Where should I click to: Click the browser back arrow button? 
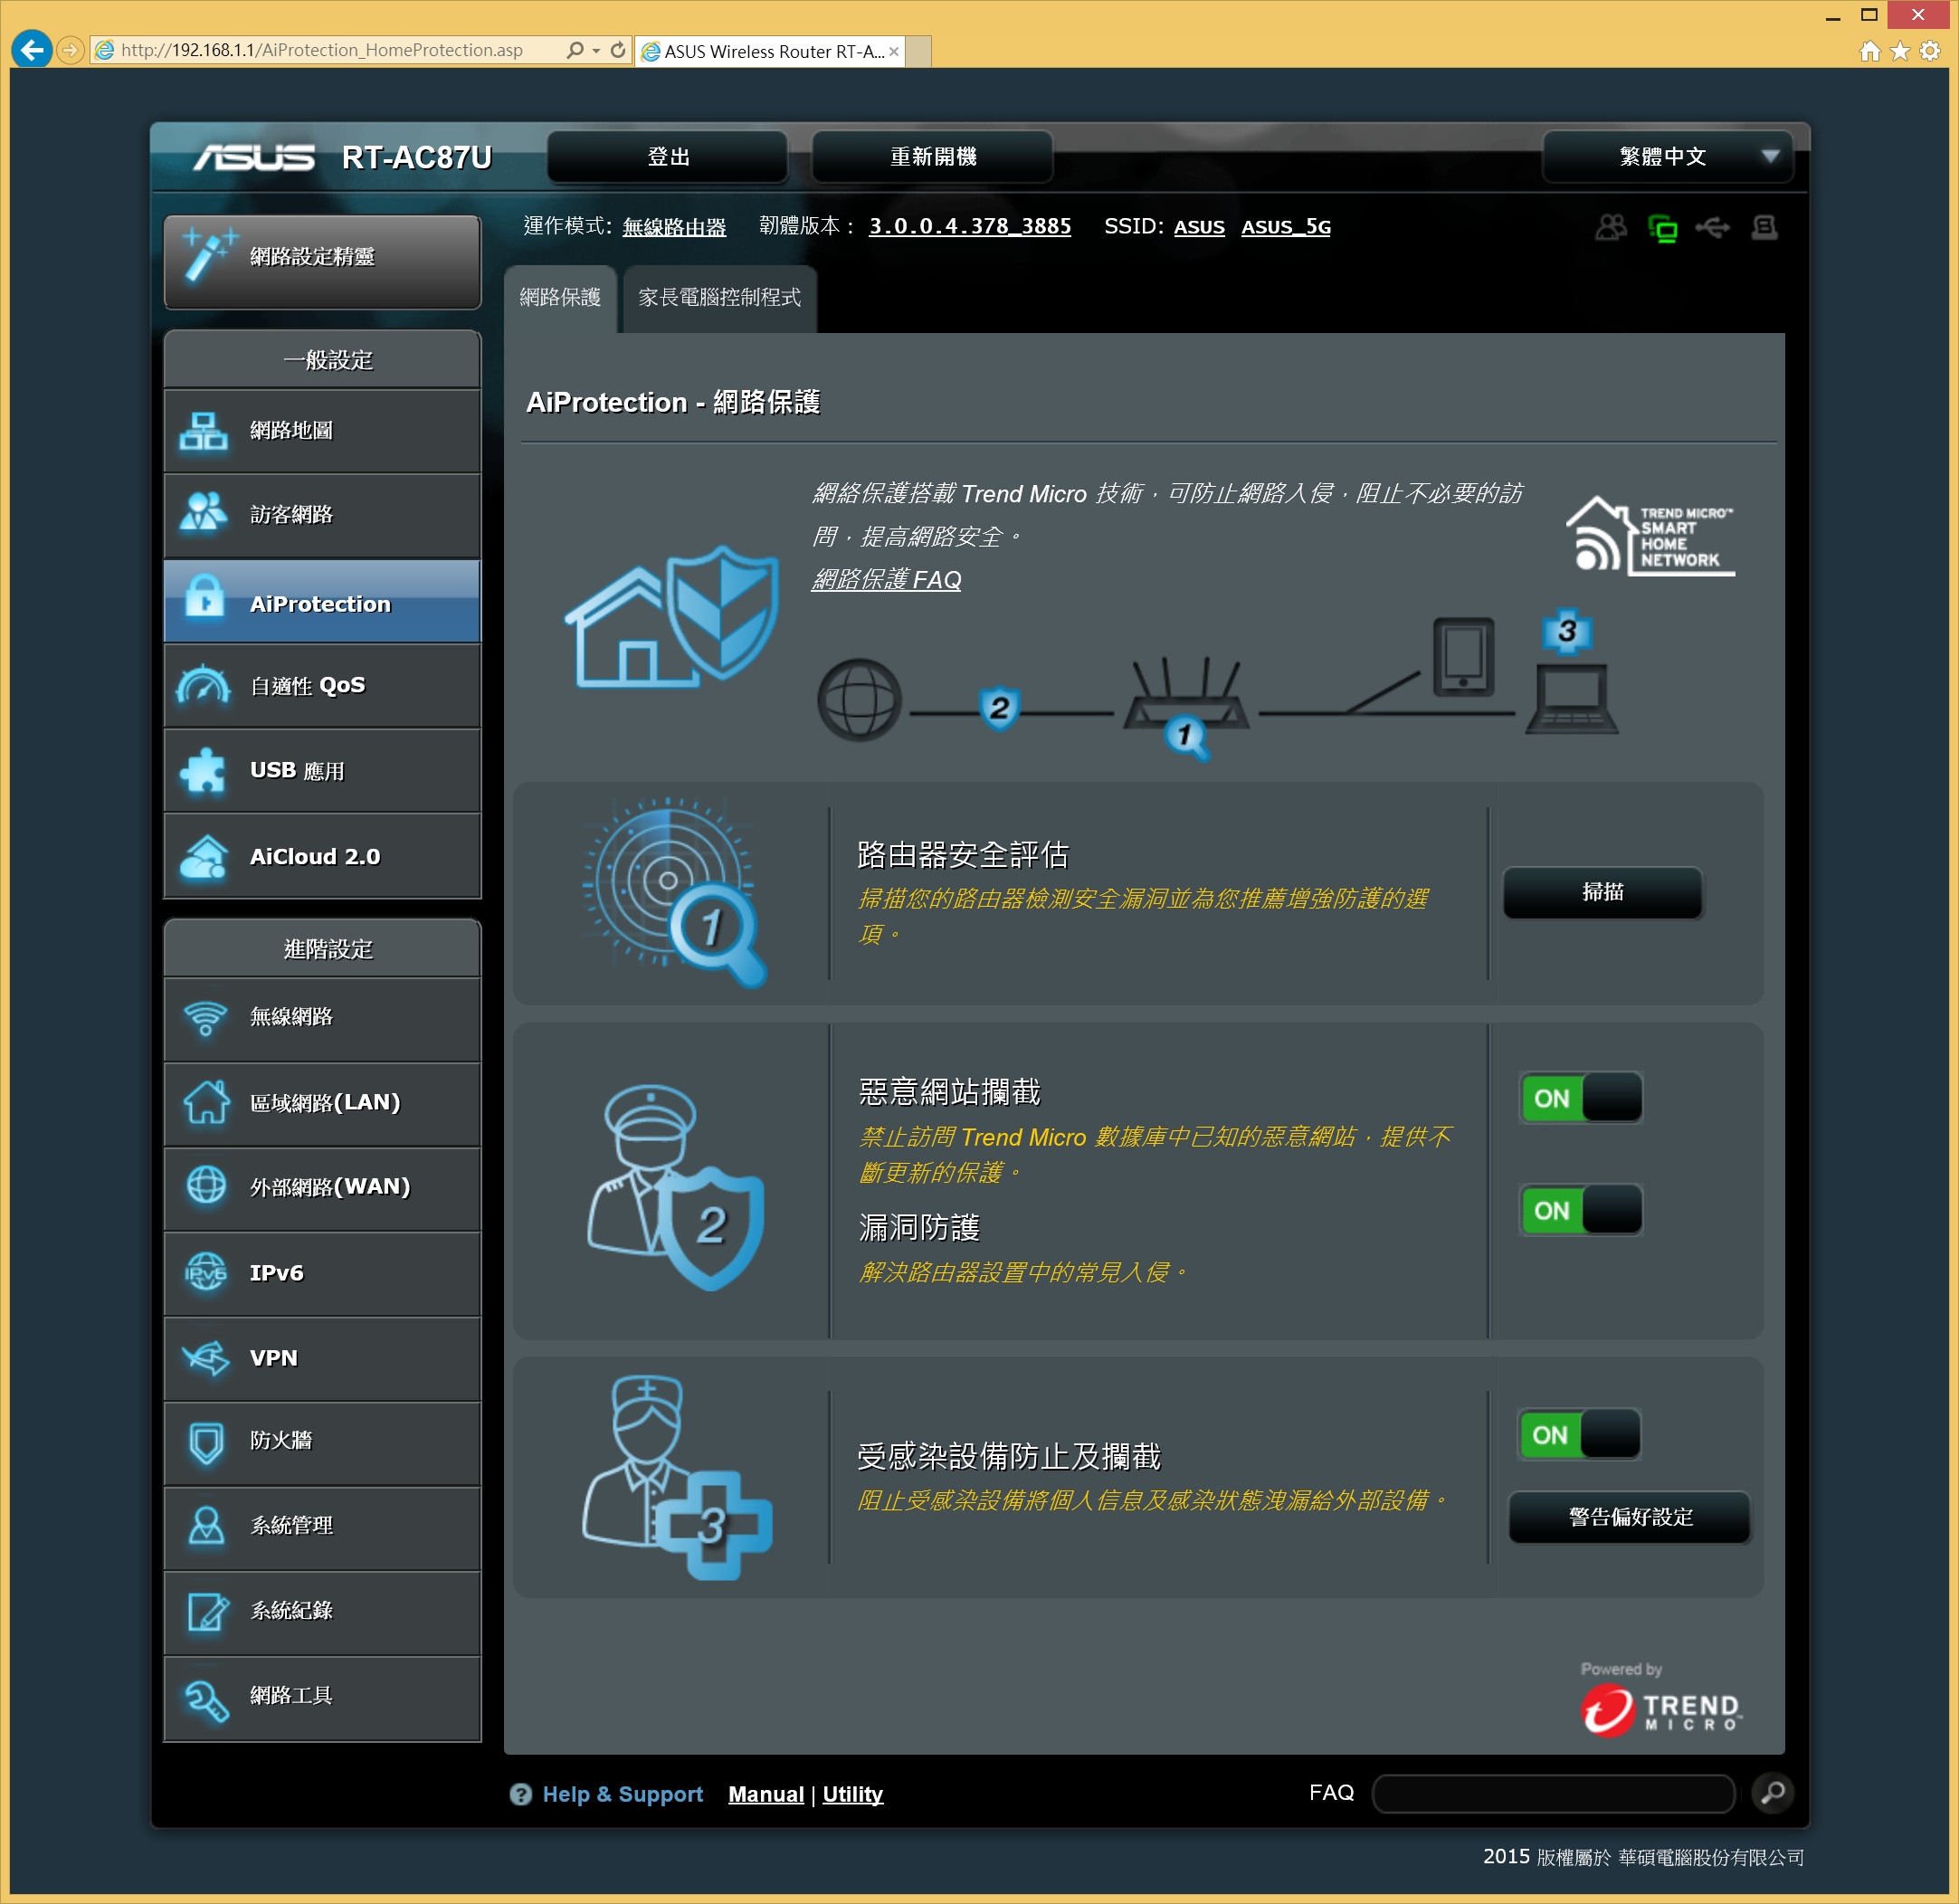32,49
